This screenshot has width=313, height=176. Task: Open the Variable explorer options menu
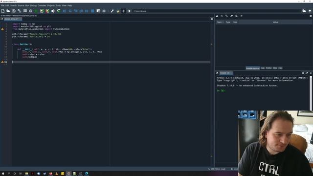(x=311, y=16)
